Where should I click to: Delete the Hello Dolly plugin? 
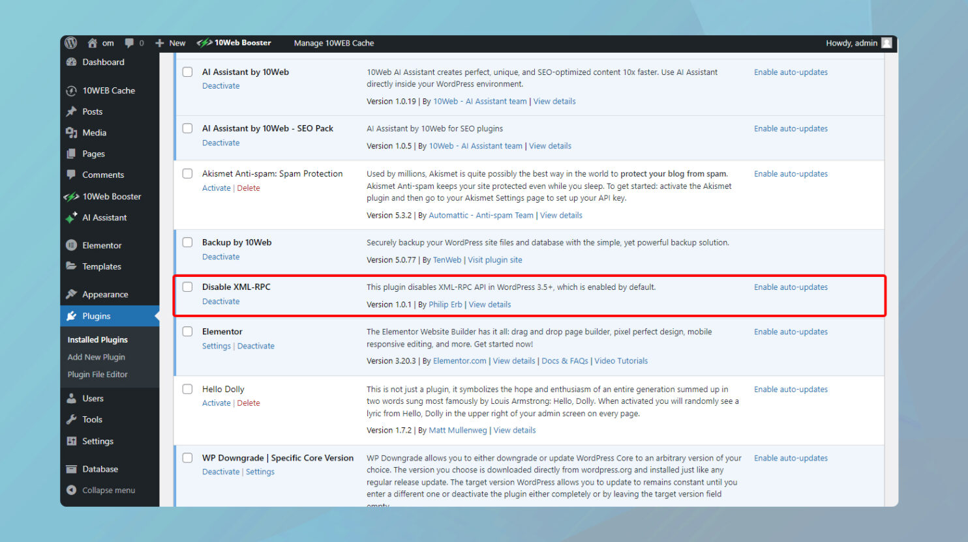tap(249, 403)
